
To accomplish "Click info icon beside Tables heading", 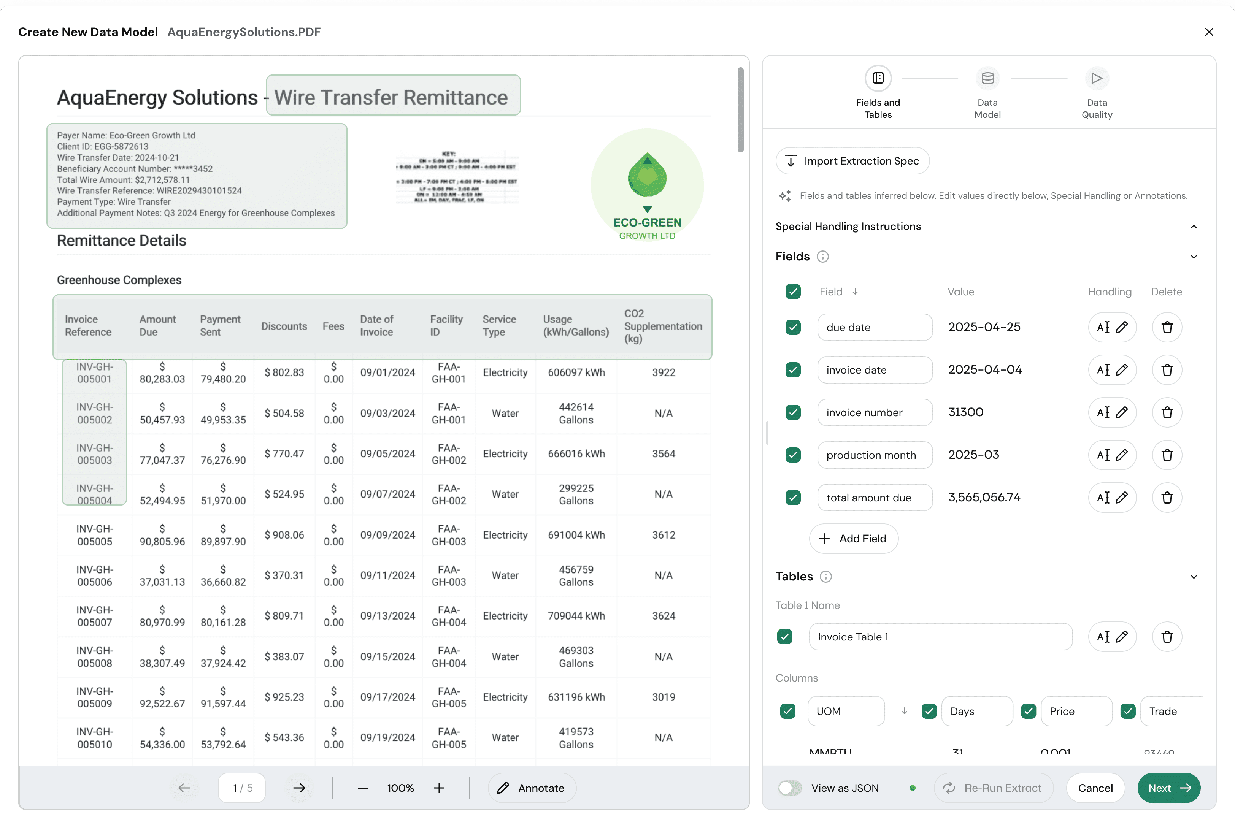I will tap(825, 577).
